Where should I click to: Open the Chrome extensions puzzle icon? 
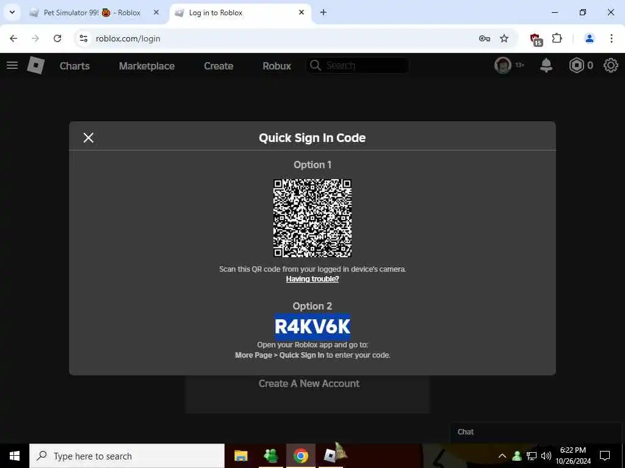click(557, 38)
